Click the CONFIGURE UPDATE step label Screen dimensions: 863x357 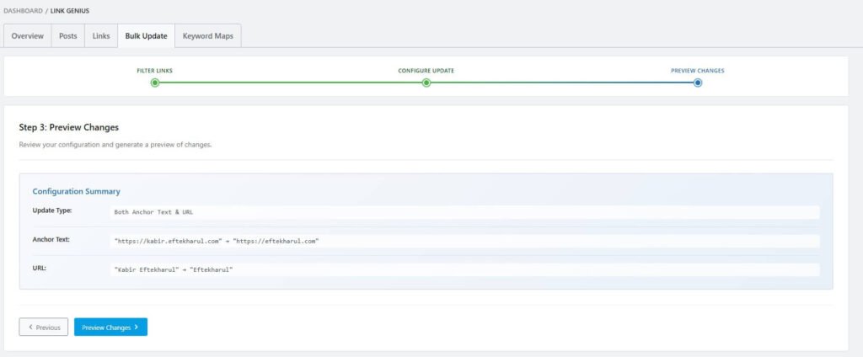tap(426, 71)
